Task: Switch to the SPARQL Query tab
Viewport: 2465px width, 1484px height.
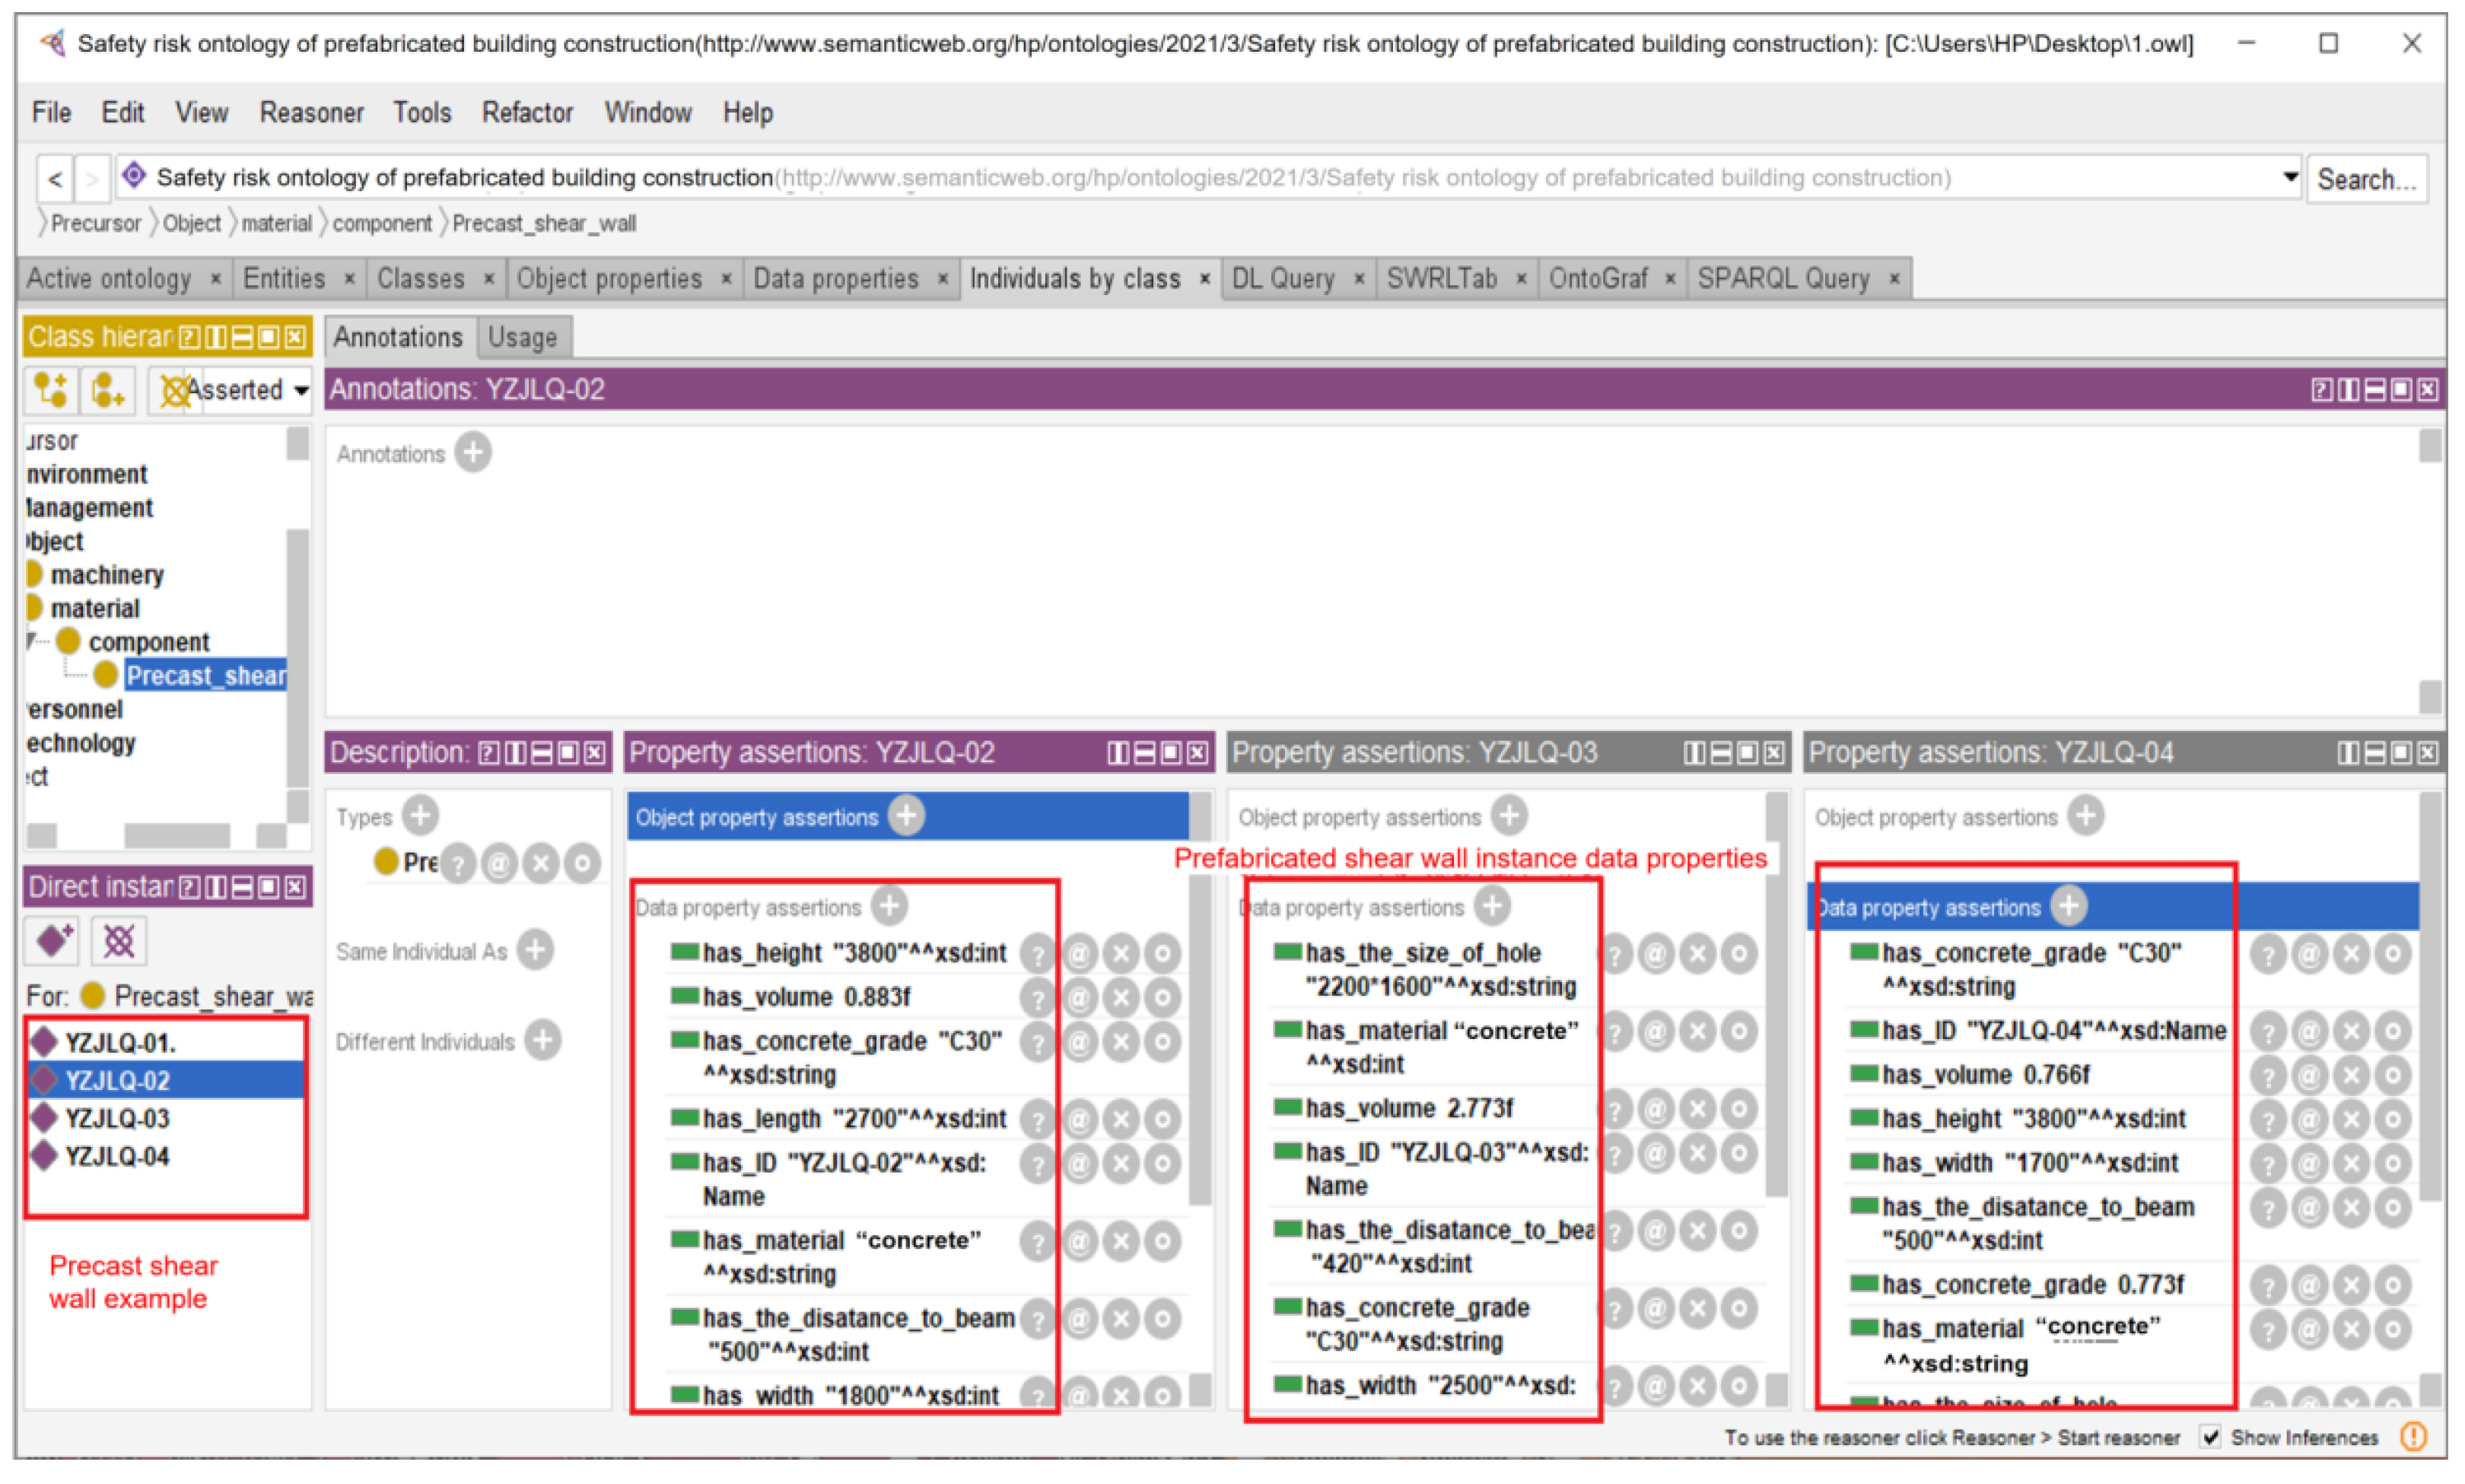Action: [1783, 279]
